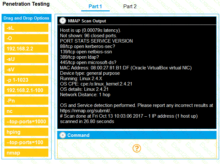The width and height of the screenshot is (220, 164).
Task: Choose the -sV version detection option
Action: 27,70
